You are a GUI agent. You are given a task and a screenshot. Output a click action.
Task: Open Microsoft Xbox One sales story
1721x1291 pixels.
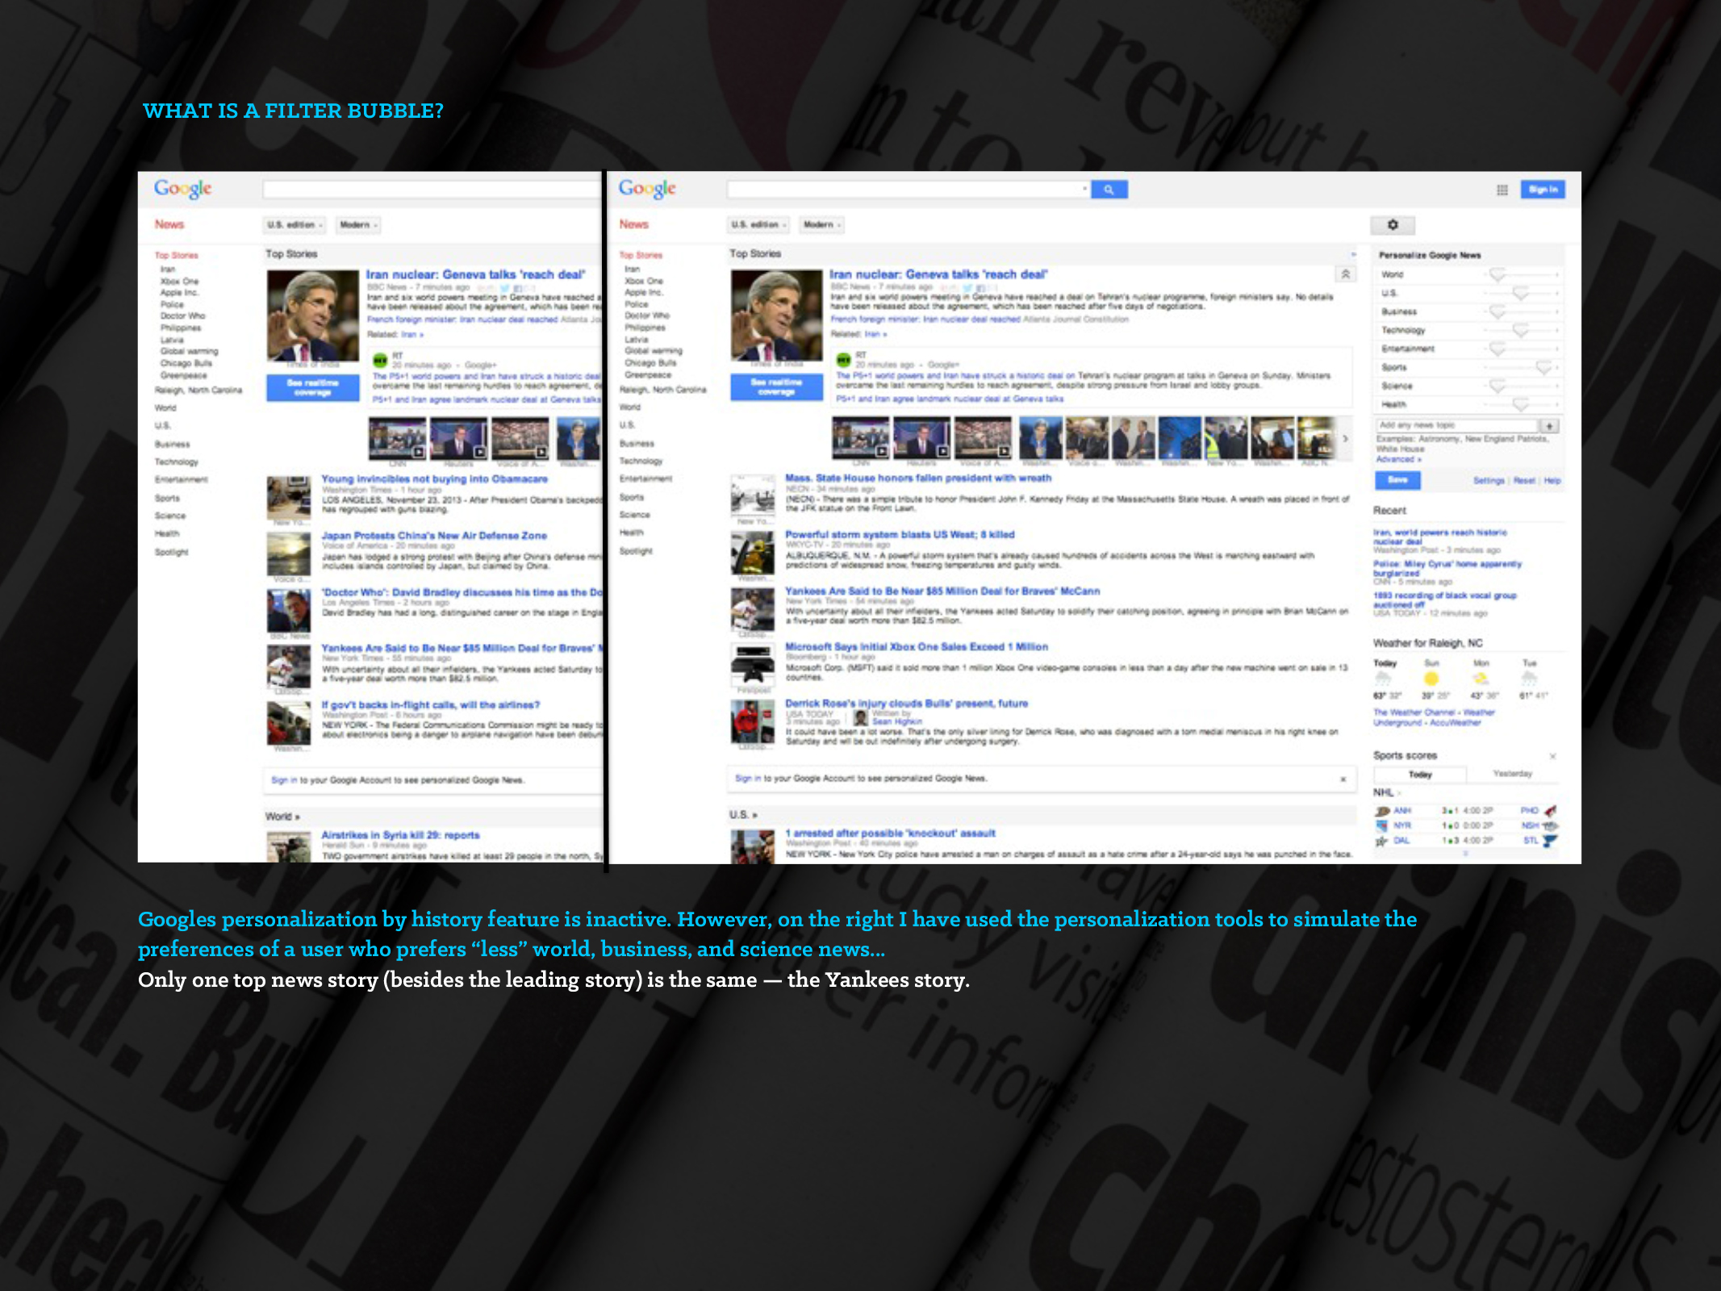point(917,647)
